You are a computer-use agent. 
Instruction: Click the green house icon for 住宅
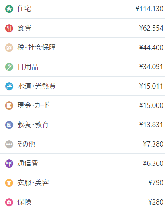tap(9, 9)
